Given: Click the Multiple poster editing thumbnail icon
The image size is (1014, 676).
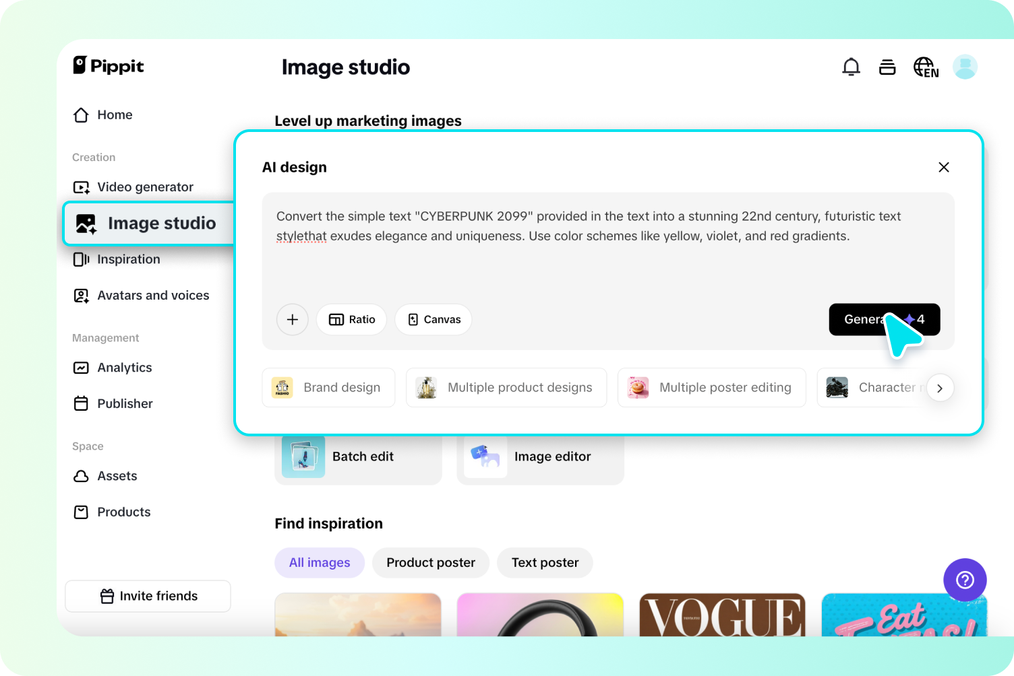Looking at the screenshot, I should (638, 388).
